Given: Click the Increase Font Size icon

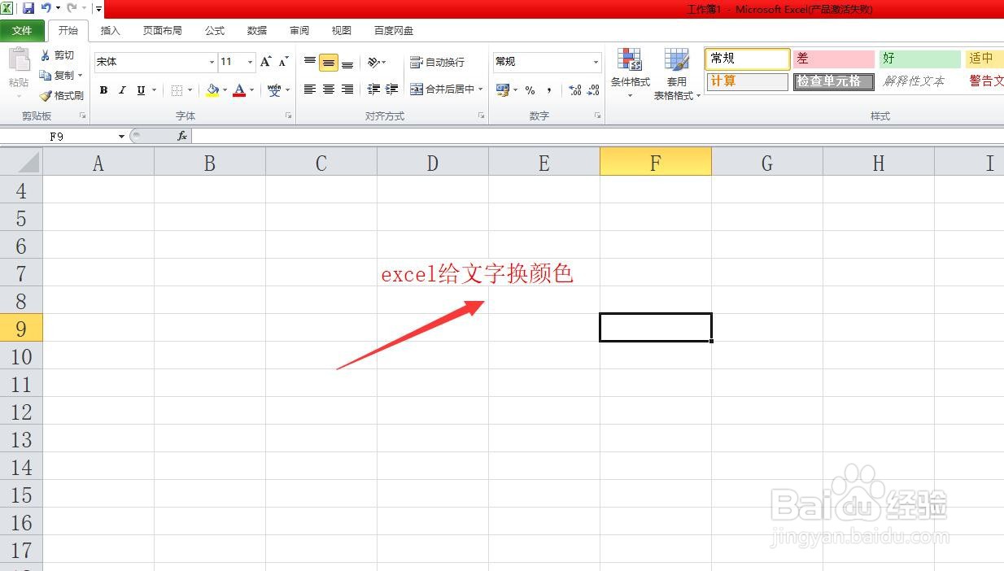Looking at the screenshot, I should (x=266, y=62).
